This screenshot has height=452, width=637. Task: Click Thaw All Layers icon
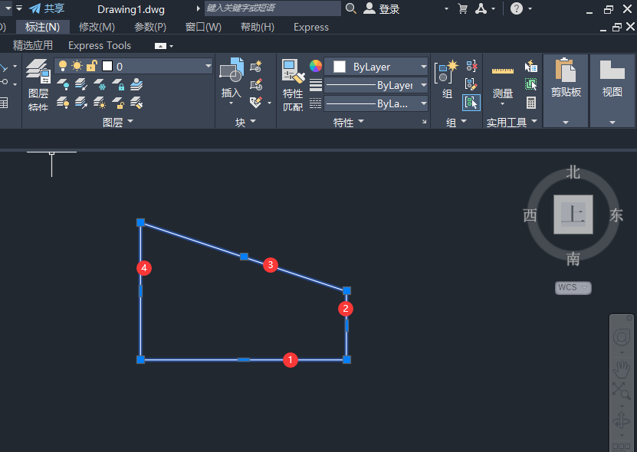coord(100,103)
